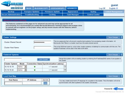Click the Log Off link
Viewport: 125px width, 94px height.
point(102,8)
